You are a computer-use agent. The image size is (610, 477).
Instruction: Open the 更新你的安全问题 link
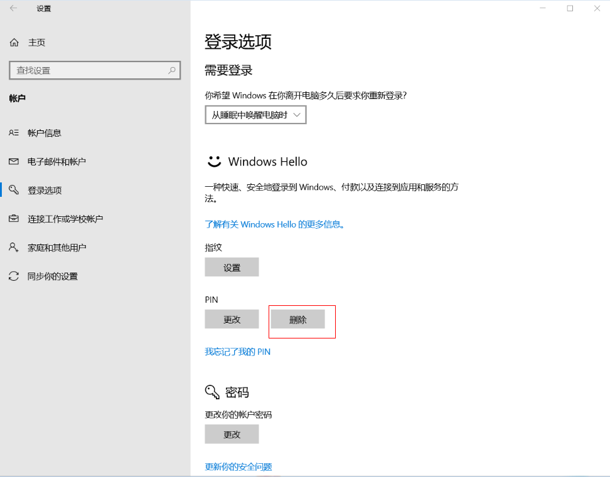(x=238, y=467)
